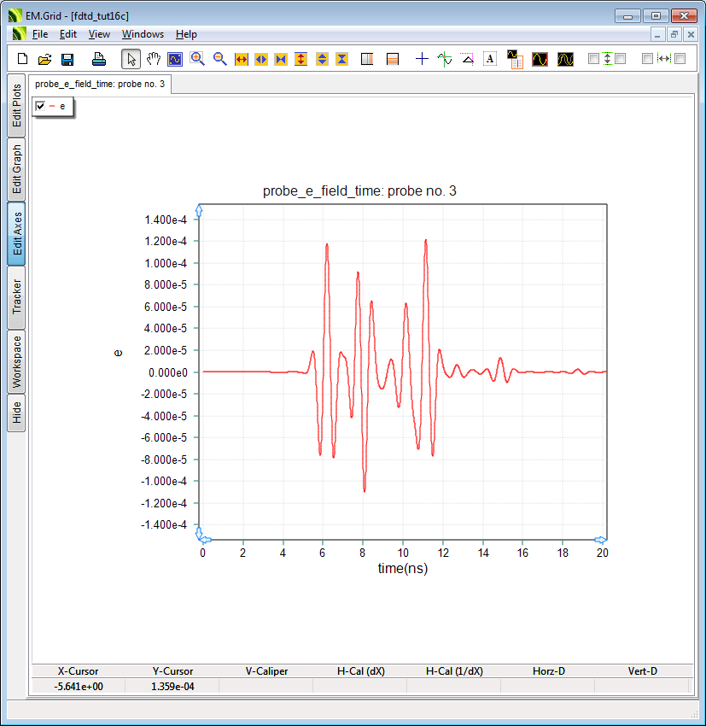Open the Windows menu
This screenshot has width=706, height=726.
143,34
